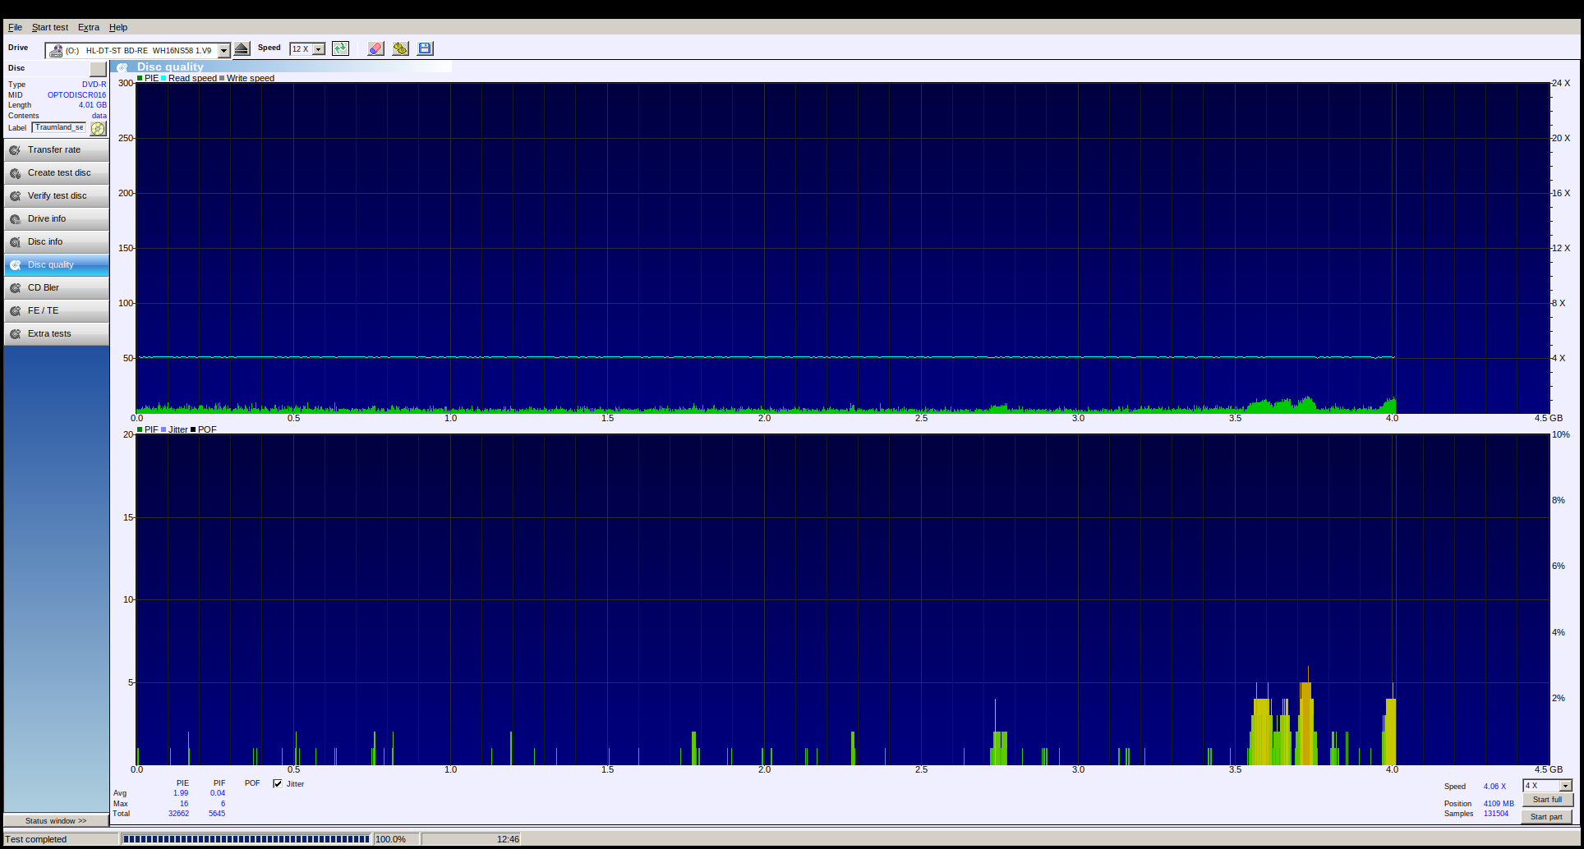Click the Label field containing Traumland_se

[x=59, y=127]
